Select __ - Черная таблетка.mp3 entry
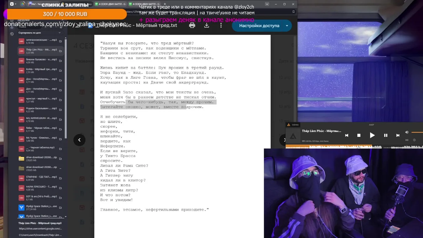 [x=40, y=149]
